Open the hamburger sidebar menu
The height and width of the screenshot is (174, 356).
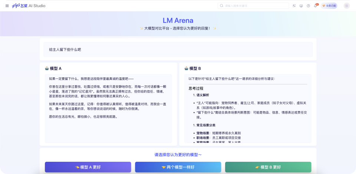pyautogui.click(x=7, y=6)
